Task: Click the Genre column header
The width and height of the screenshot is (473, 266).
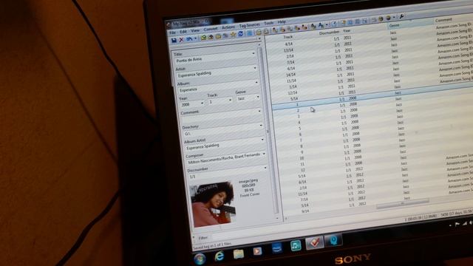Action: click(394, 26)
